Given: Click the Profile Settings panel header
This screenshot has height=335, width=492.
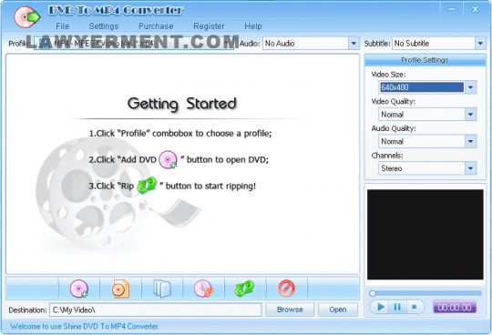Looking at the screenshot, I should coord(425,60).
